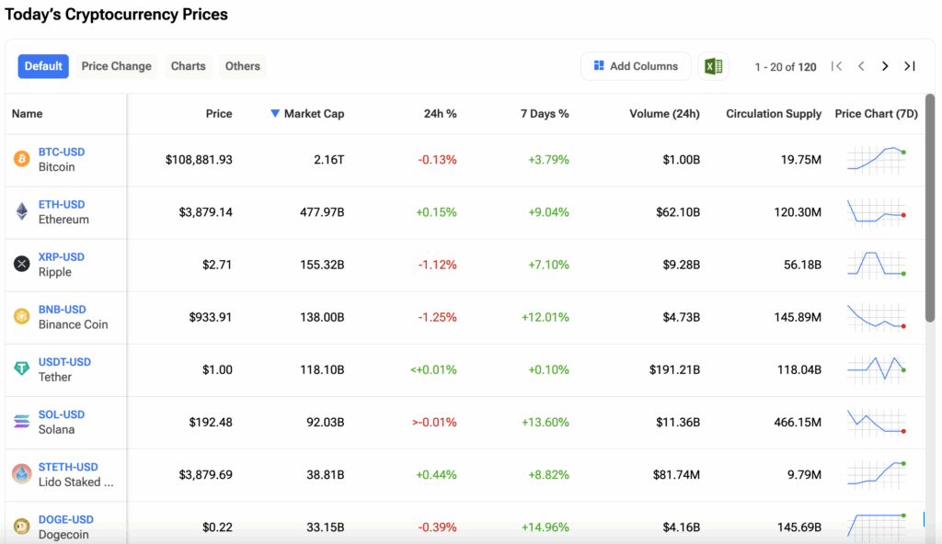942x544 pixels.
Task: Go to the next page arrow
Action: tap(885, 66)
